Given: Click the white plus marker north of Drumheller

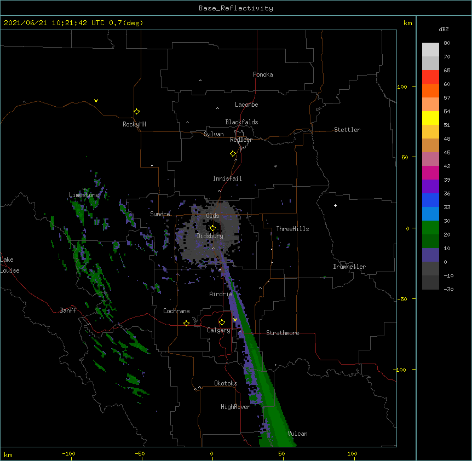Looking at the screenshot, I should point(335,205).
